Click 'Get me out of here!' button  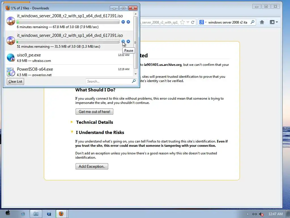coord(94,112)
